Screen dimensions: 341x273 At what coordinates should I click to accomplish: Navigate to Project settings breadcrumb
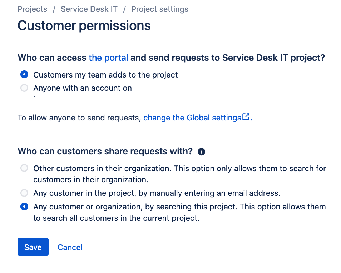[x=160, y=9]
